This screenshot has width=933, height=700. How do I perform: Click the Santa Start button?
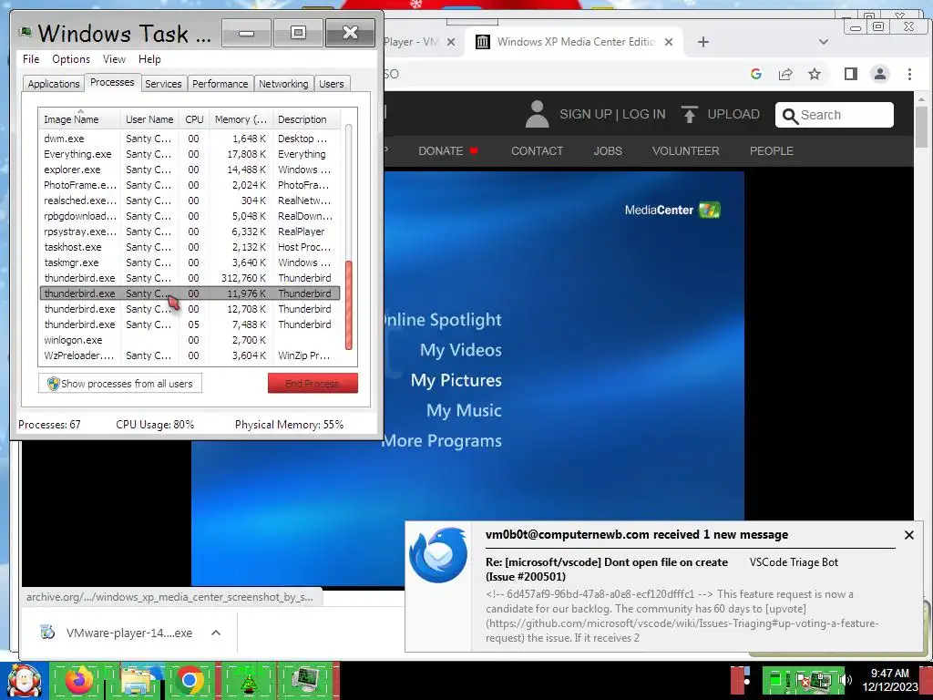tap(24, 680)
